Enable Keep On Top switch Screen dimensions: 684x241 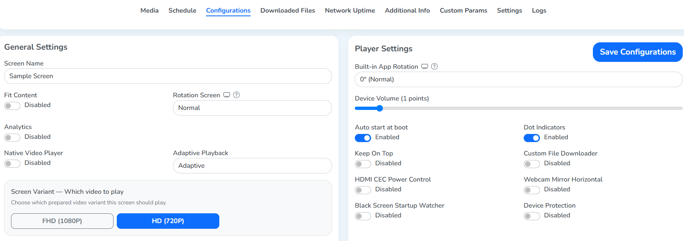363,164
